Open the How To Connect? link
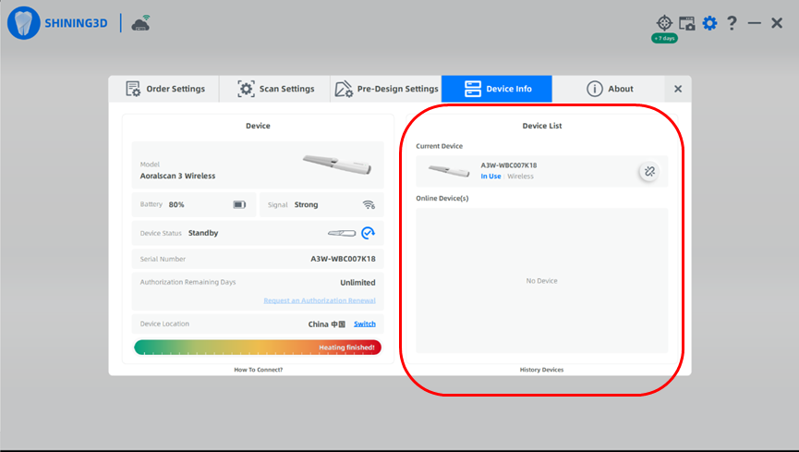 tap(259, 370)
